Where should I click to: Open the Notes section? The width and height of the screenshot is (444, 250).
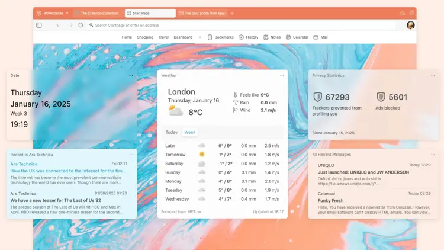coord(272,37)
